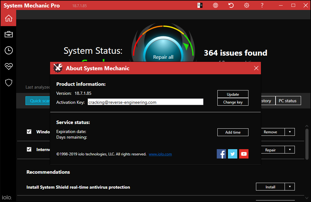This screenshot has width=311, height=202.
Task: Minimize the System Mechanic Pro window
Action: coord(281,5)
